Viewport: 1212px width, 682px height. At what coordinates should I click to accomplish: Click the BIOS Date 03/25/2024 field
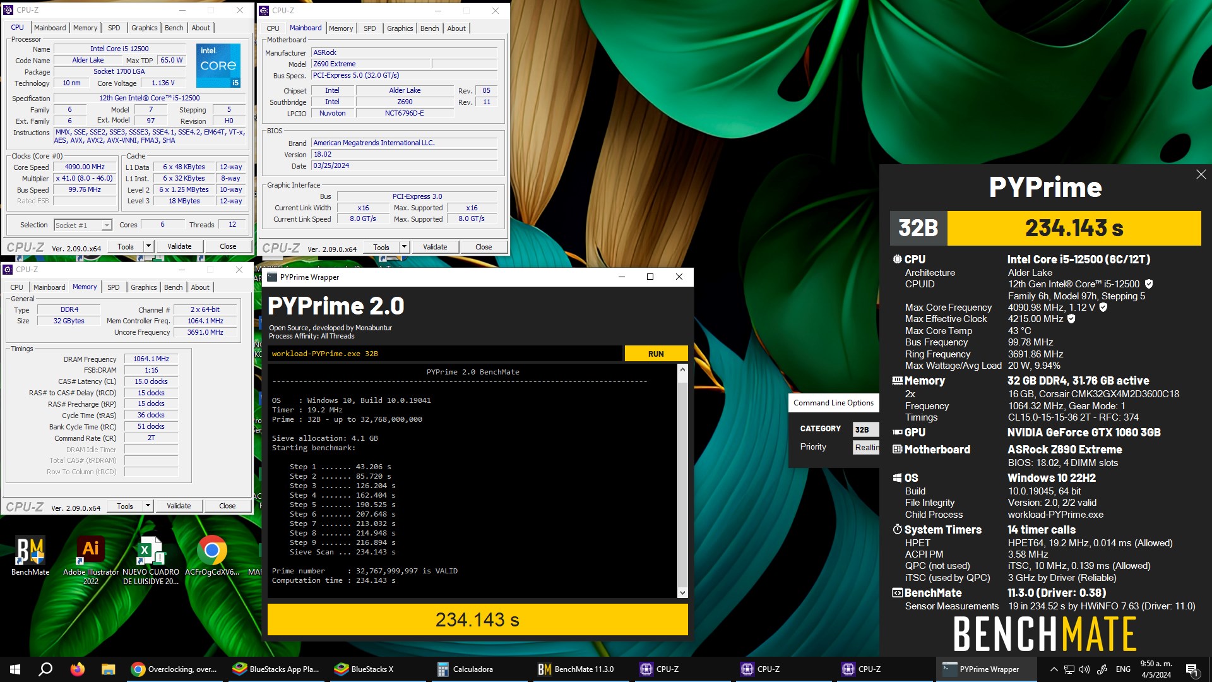[x=405, y=166]
